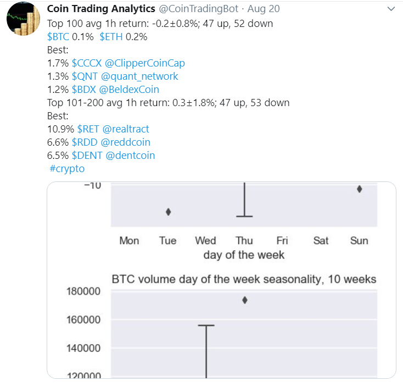The height and width of the screenshot is (387, 403).
Task: Open the BTC seasonality chart image
Action: 221,280
